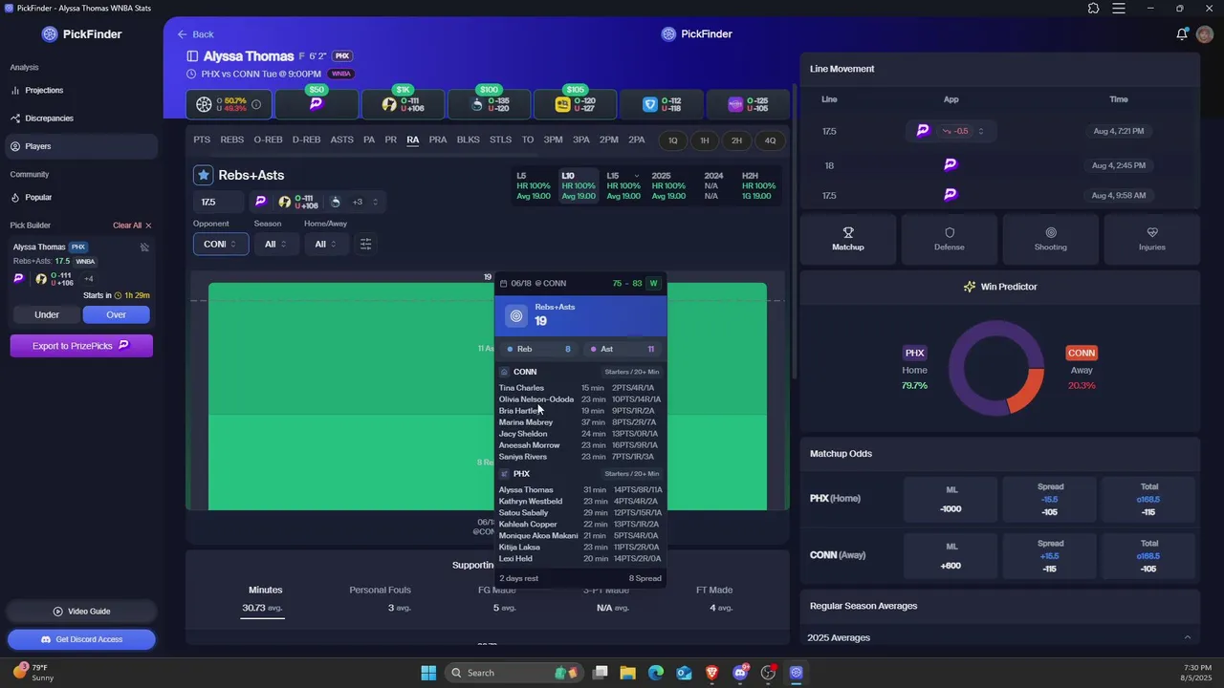Image resolution: width=1224 pixels, height=688 pixels.
Task: Choose Under for Alyssa Thomas pick
Action: [x=47, y=314]
